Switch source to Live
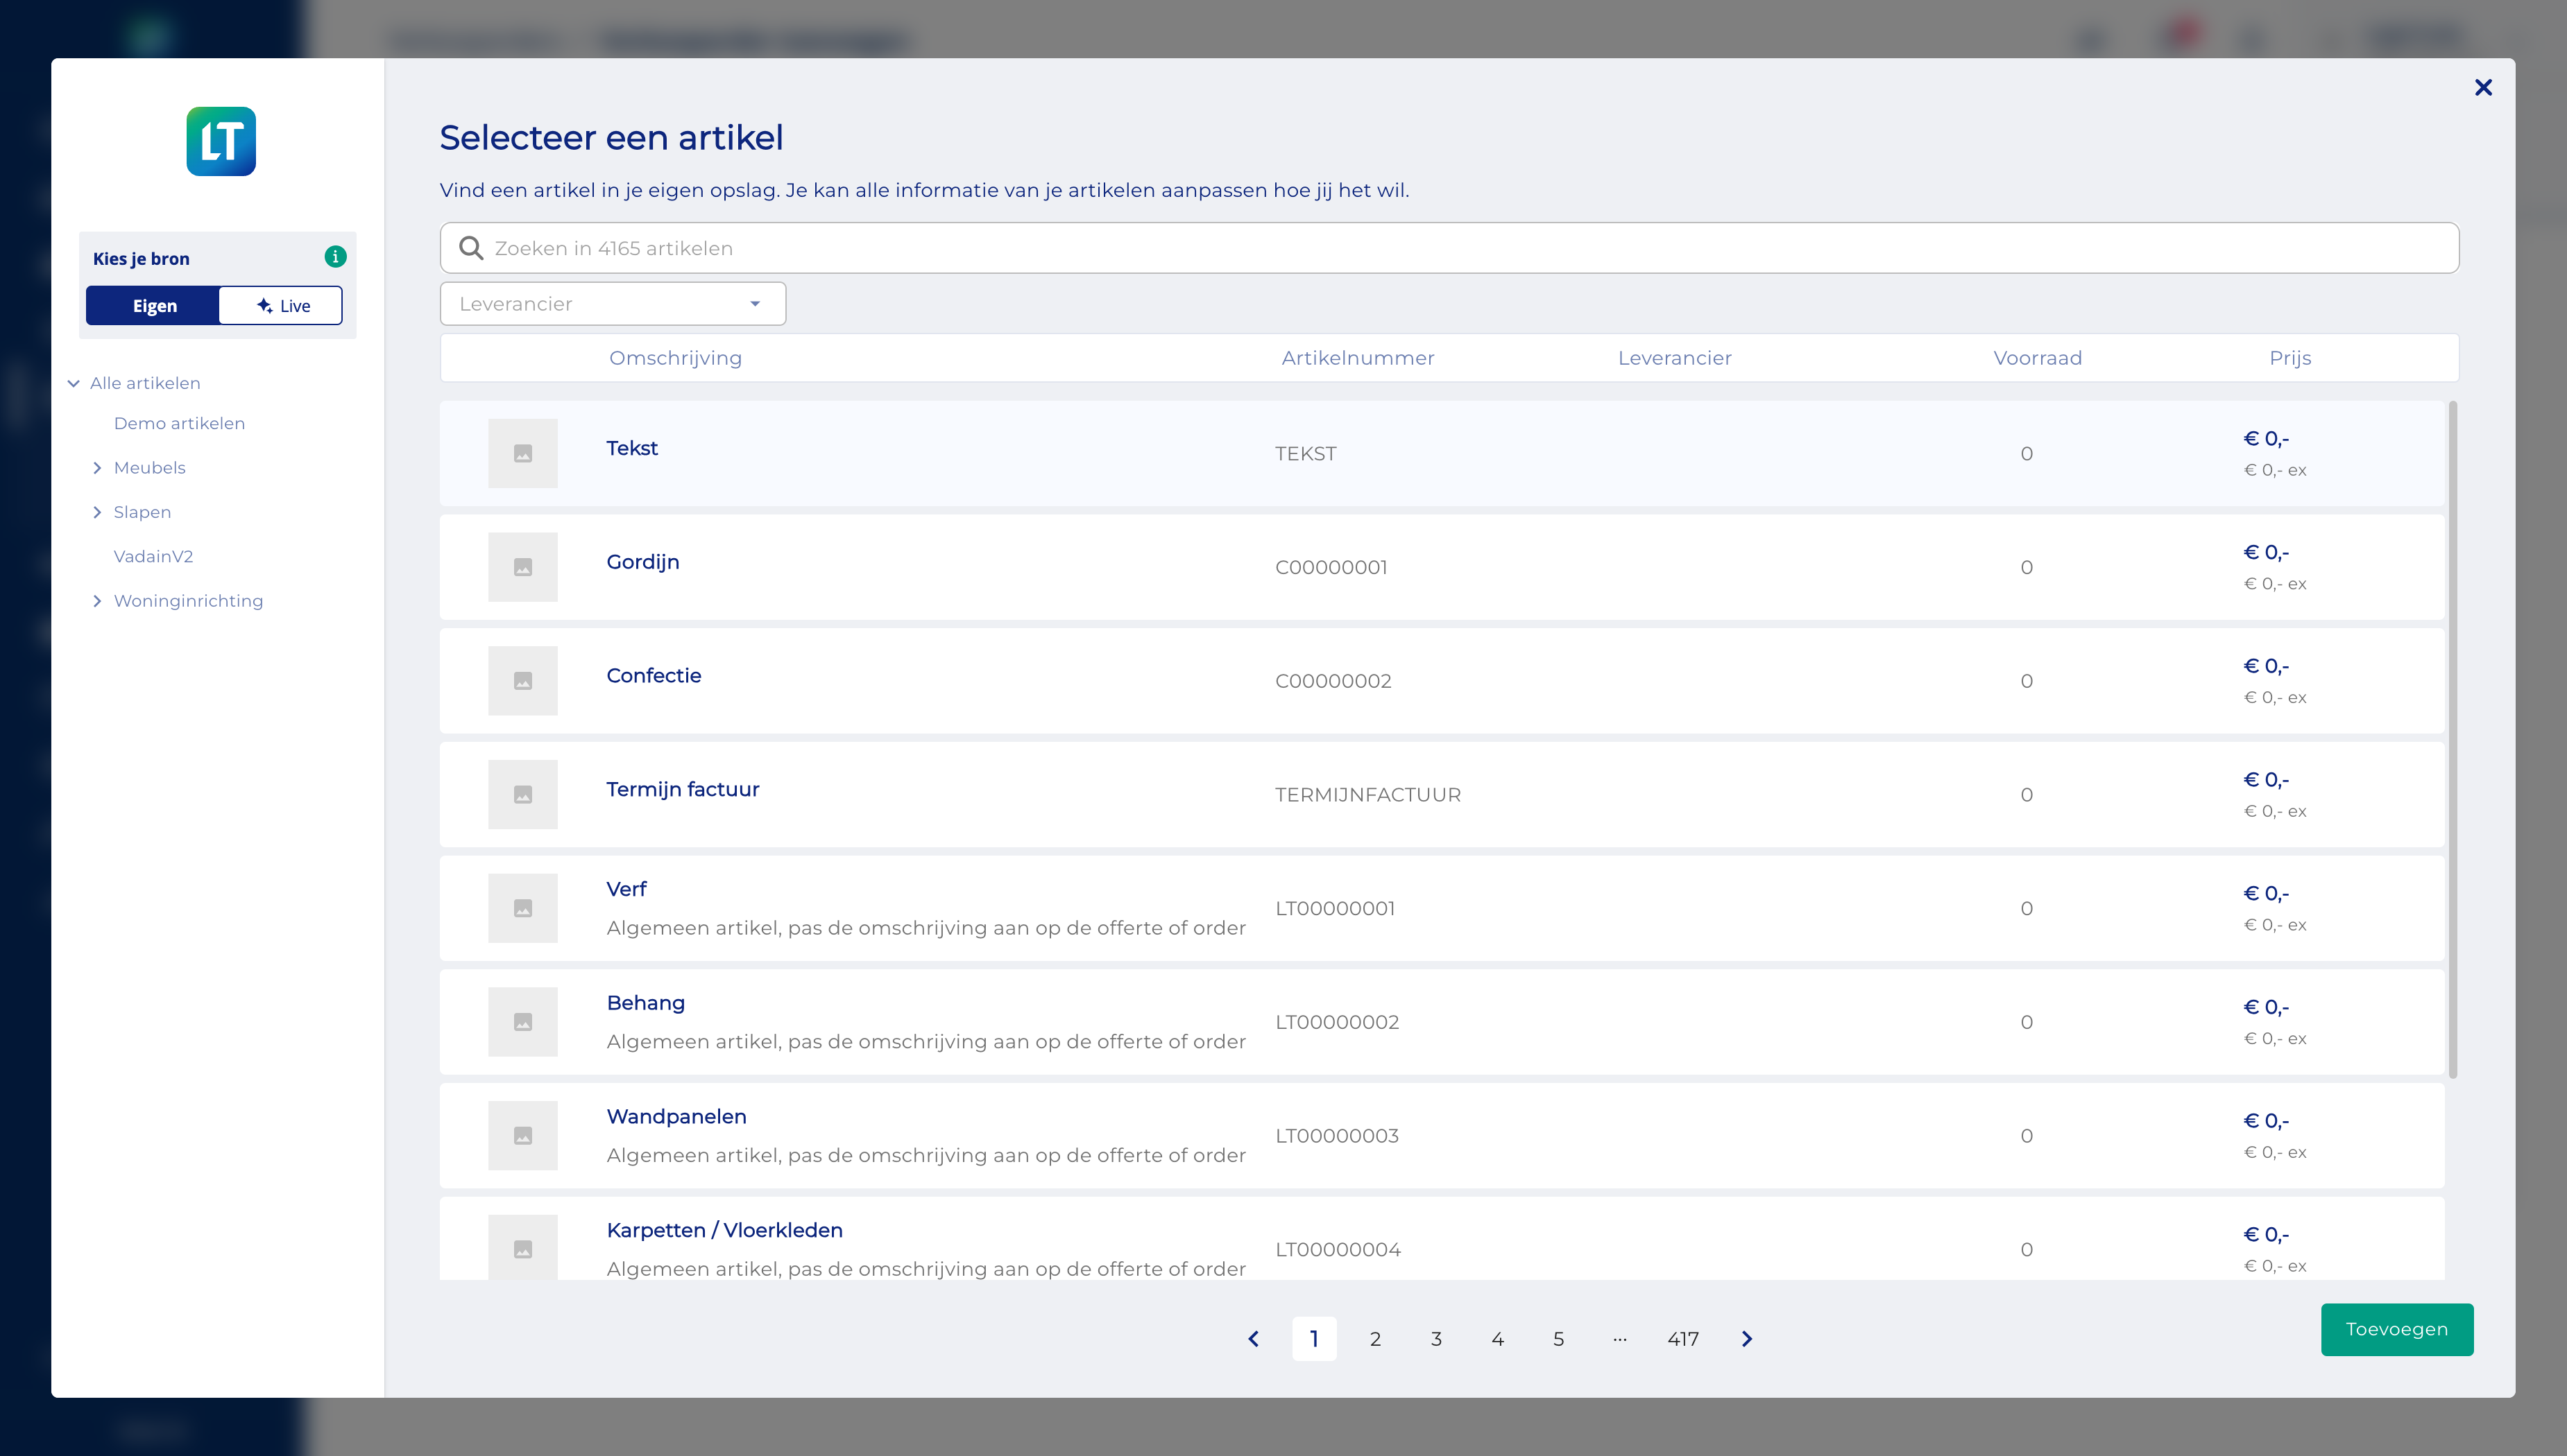Image resolution: width=2567 pixels, height=1456 pixels. pos(281,306)
